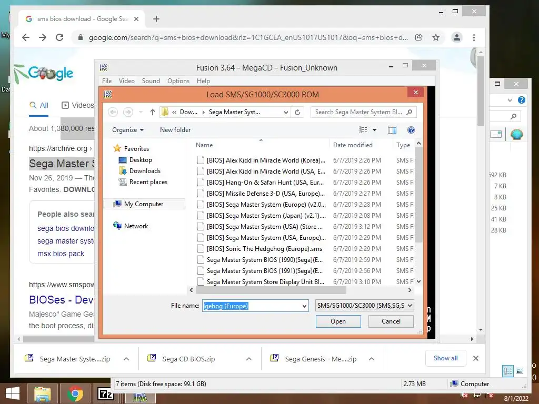Open the Fusion File menu
Image resolution: width=539 pixels, height=404 pixels.
pos(107,80)
